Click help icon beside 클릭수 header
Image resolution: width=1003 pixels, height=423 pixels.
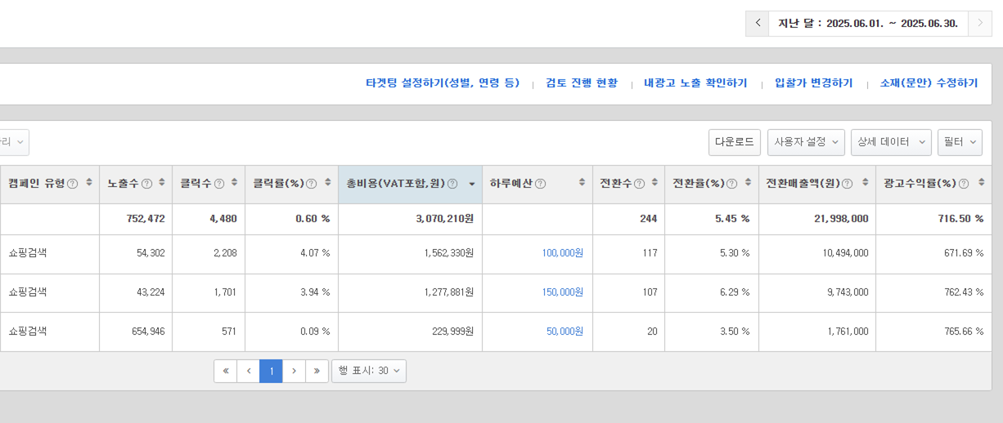coord(218,184)
